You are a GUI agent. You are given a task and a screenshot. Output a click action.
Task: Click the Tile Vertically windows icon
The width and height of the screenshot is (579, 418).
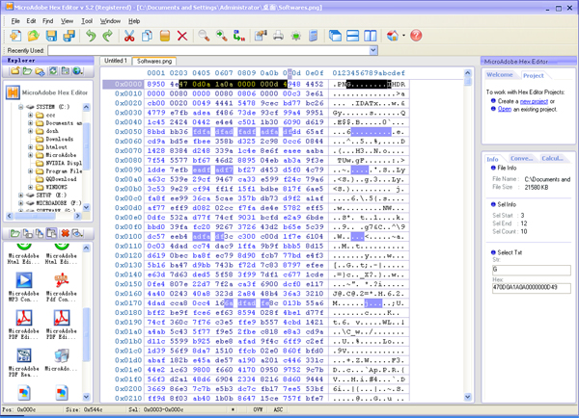tap(371, 36)
